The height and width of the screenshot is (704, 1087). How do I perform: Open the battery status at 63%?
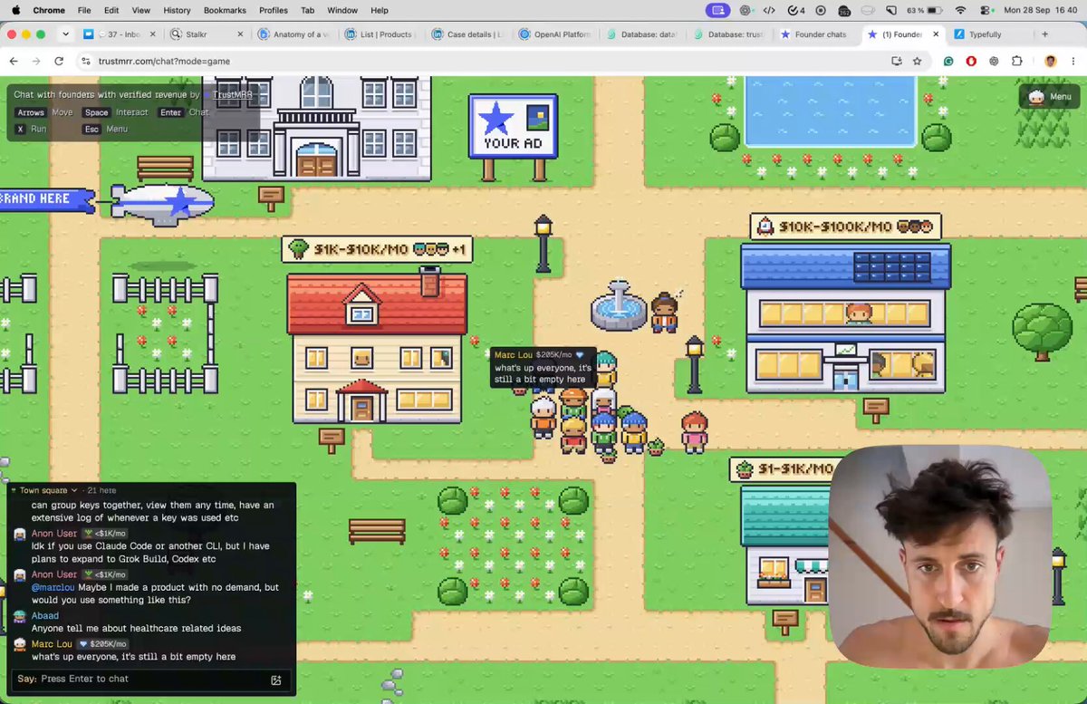926,10
